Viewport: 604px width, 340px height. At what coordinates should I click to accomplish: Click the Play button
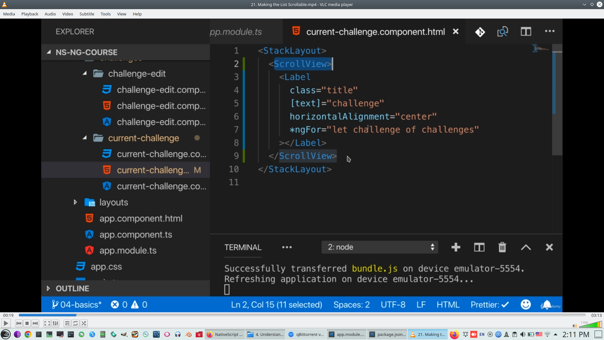(6, 323)
